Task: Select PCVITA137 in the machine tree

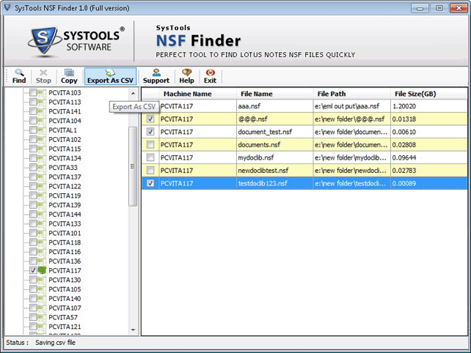Action: click(65, 177)
